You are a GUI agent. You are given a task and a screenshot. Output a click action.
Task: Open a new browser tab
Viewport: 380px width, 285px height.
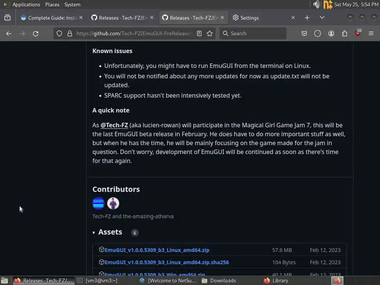pyautogui.click(x=307, y=18)
